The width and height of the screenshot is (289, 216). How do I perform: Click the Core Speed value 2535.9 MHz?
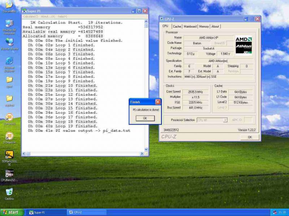click(195, 92)
